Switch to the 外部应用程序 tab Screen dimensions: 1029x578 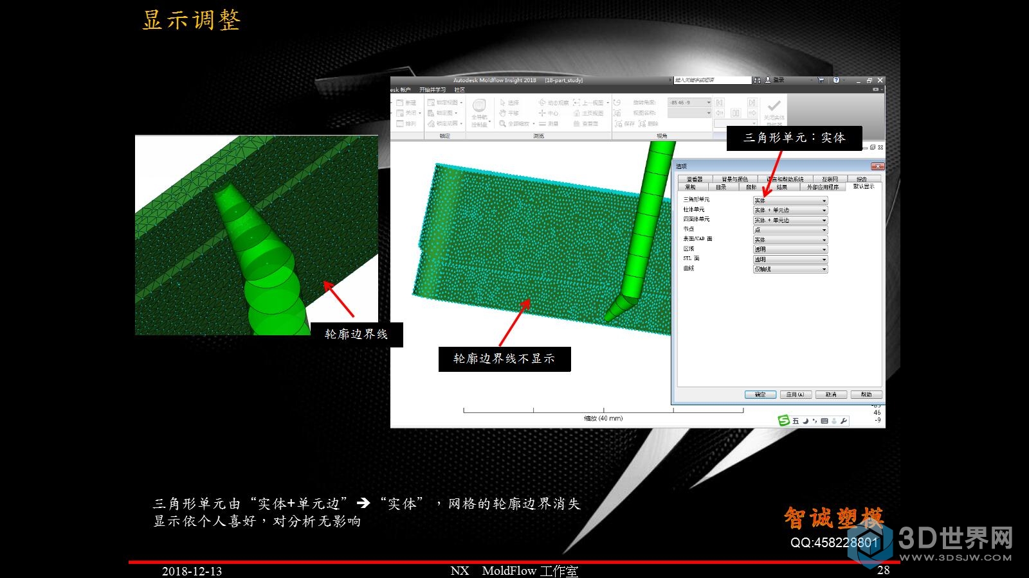pyautogui.click(x=823, y=187)
